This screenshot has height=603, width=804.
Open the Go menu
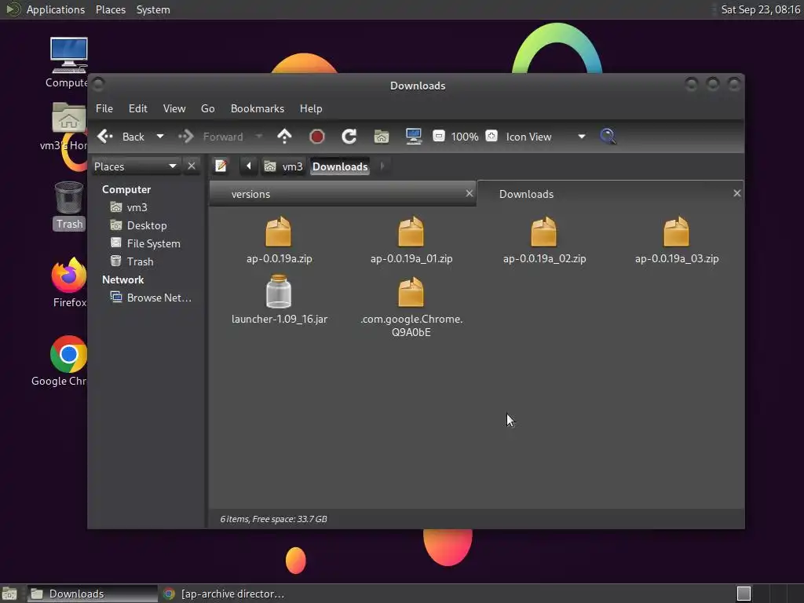point(207,108)
